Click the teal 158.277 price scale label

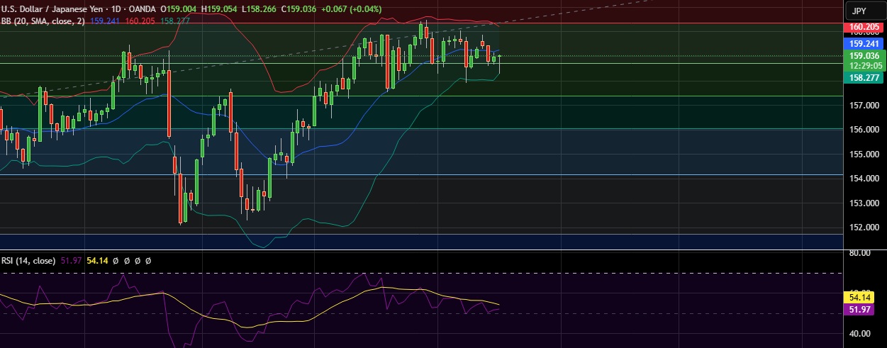[x=864, y=77]
